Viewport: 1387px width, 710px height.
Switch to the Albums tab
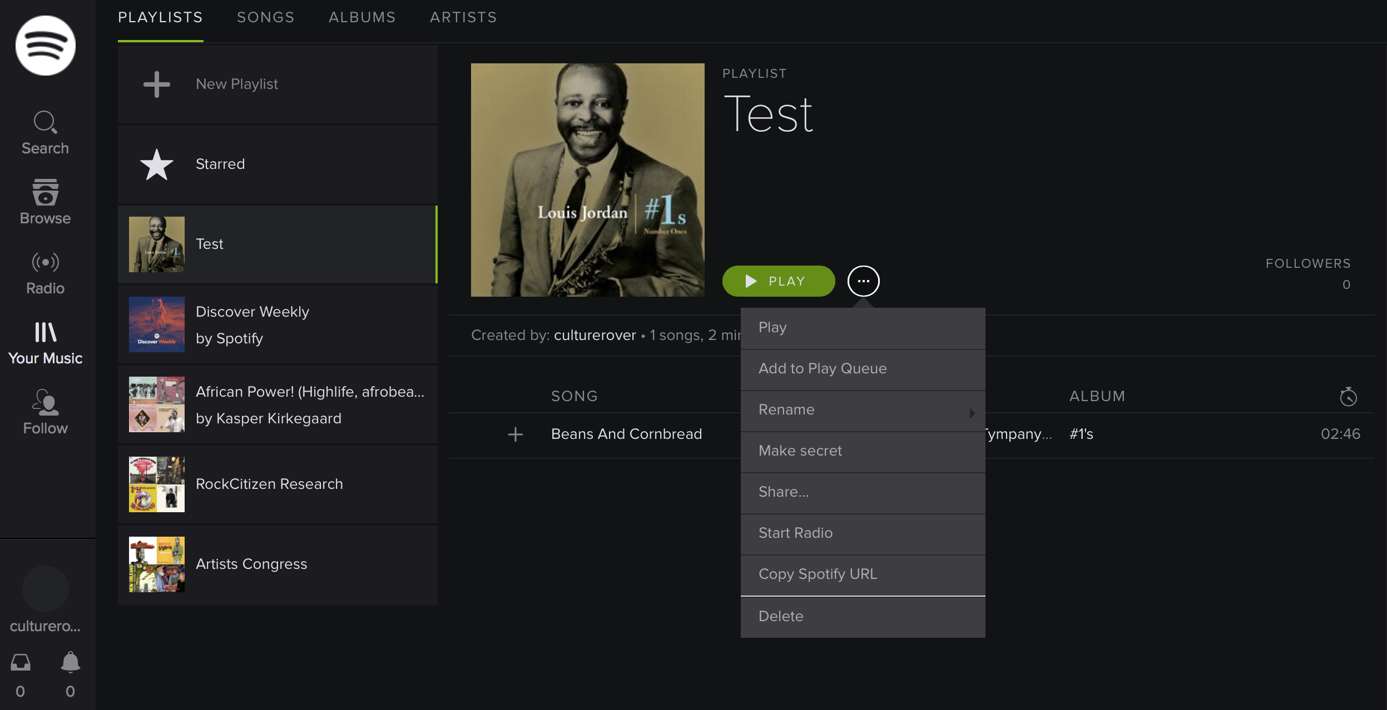(361, 17)
